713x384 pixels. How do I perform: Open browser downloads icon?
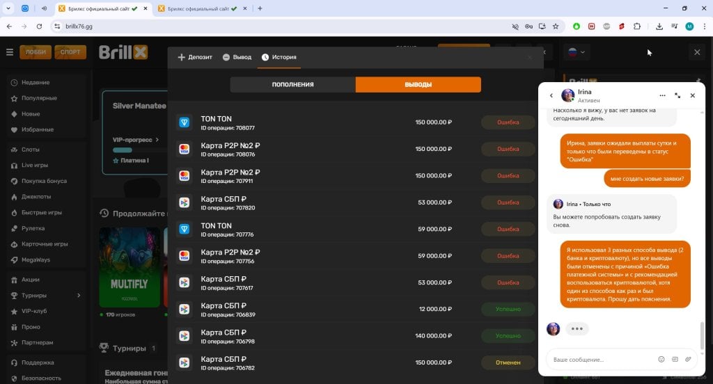click(659, 26)
